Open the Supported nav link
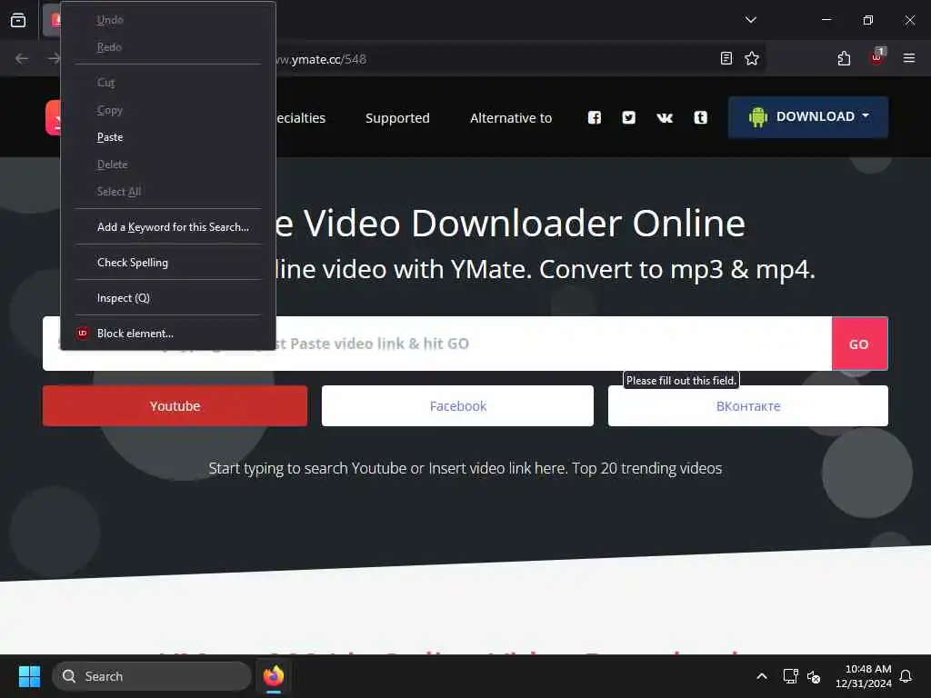 click(x=397, y=118)
